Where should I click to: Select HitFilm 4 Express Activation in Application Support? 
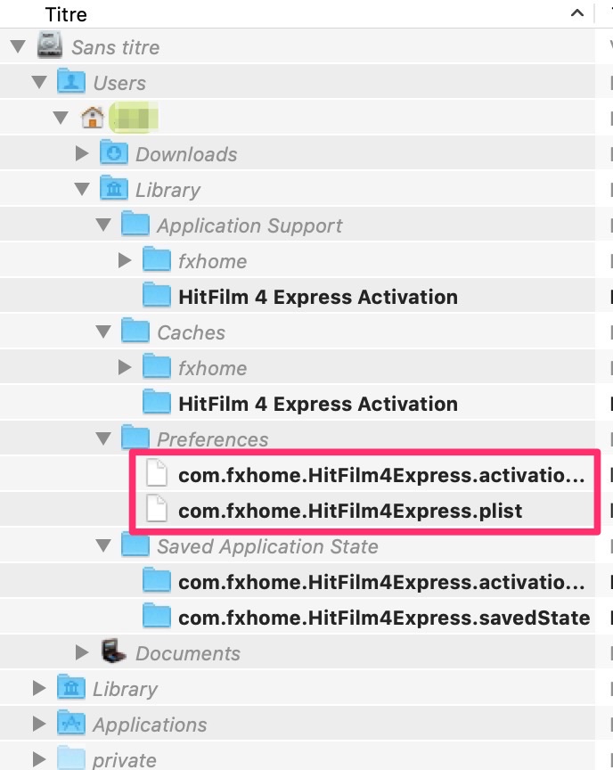point(318,297)
